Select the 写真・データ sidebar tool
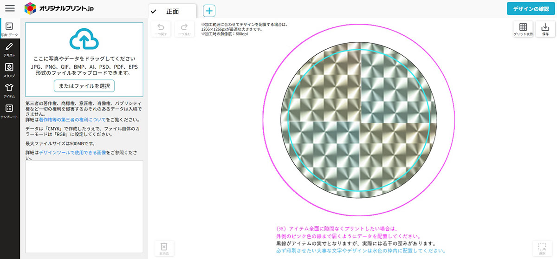Image resolution: width=557 pixels, height=259 pixels. click(x=10, y=29)
